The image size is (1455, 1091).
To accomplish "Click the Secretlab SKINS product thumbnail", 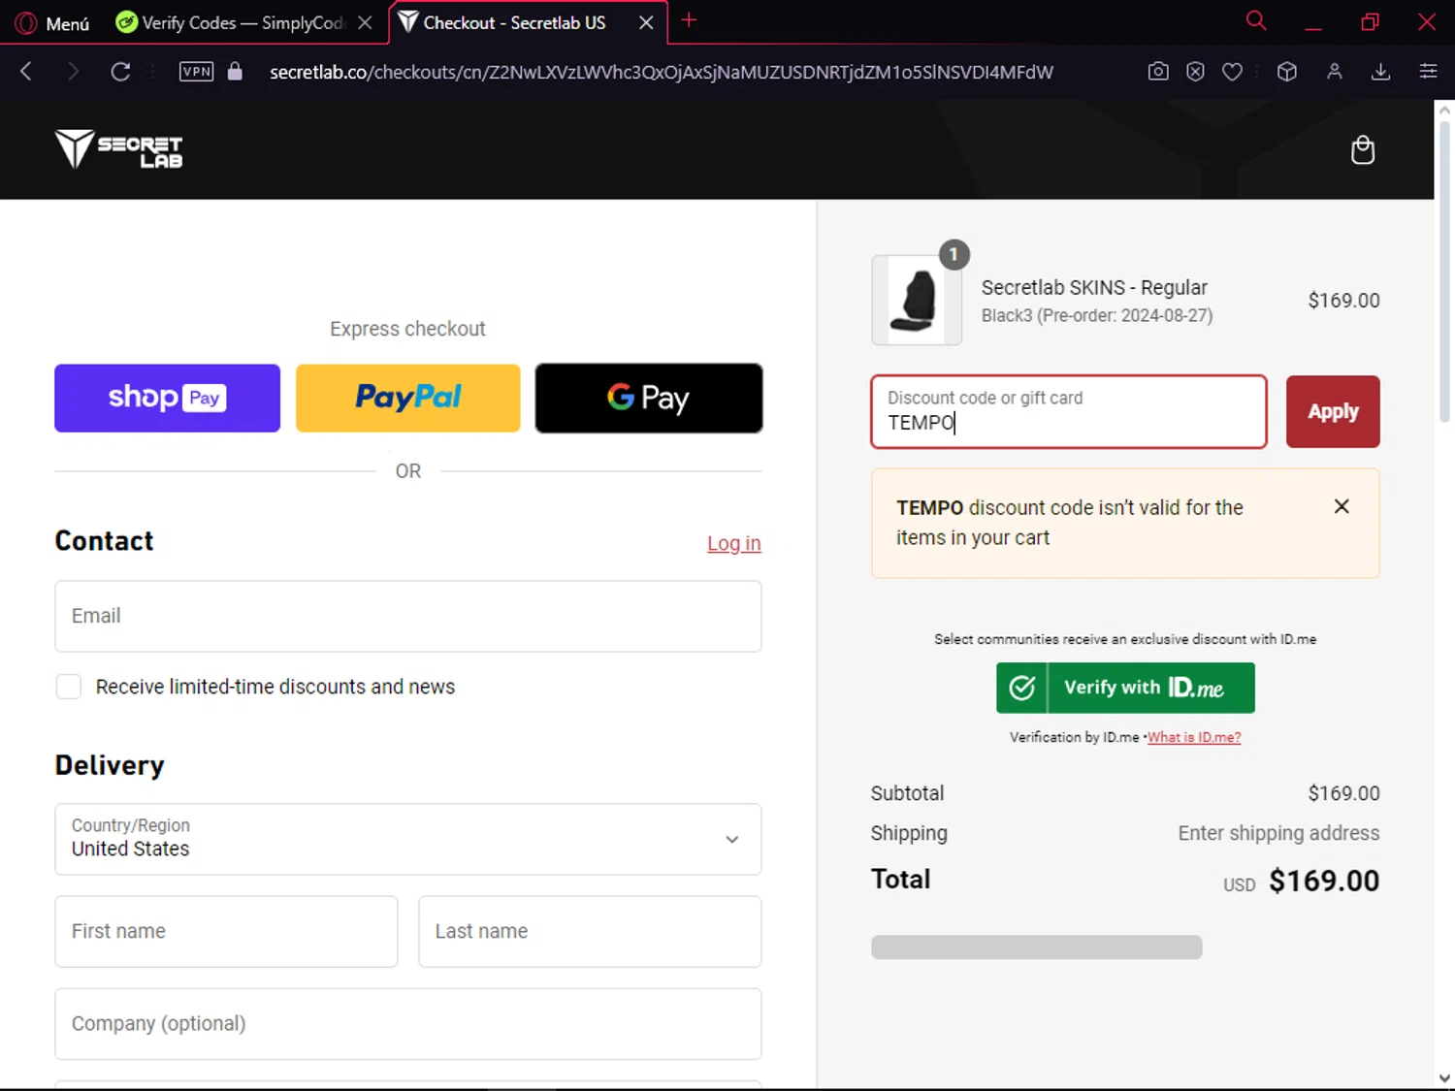I will click(917, 300).
